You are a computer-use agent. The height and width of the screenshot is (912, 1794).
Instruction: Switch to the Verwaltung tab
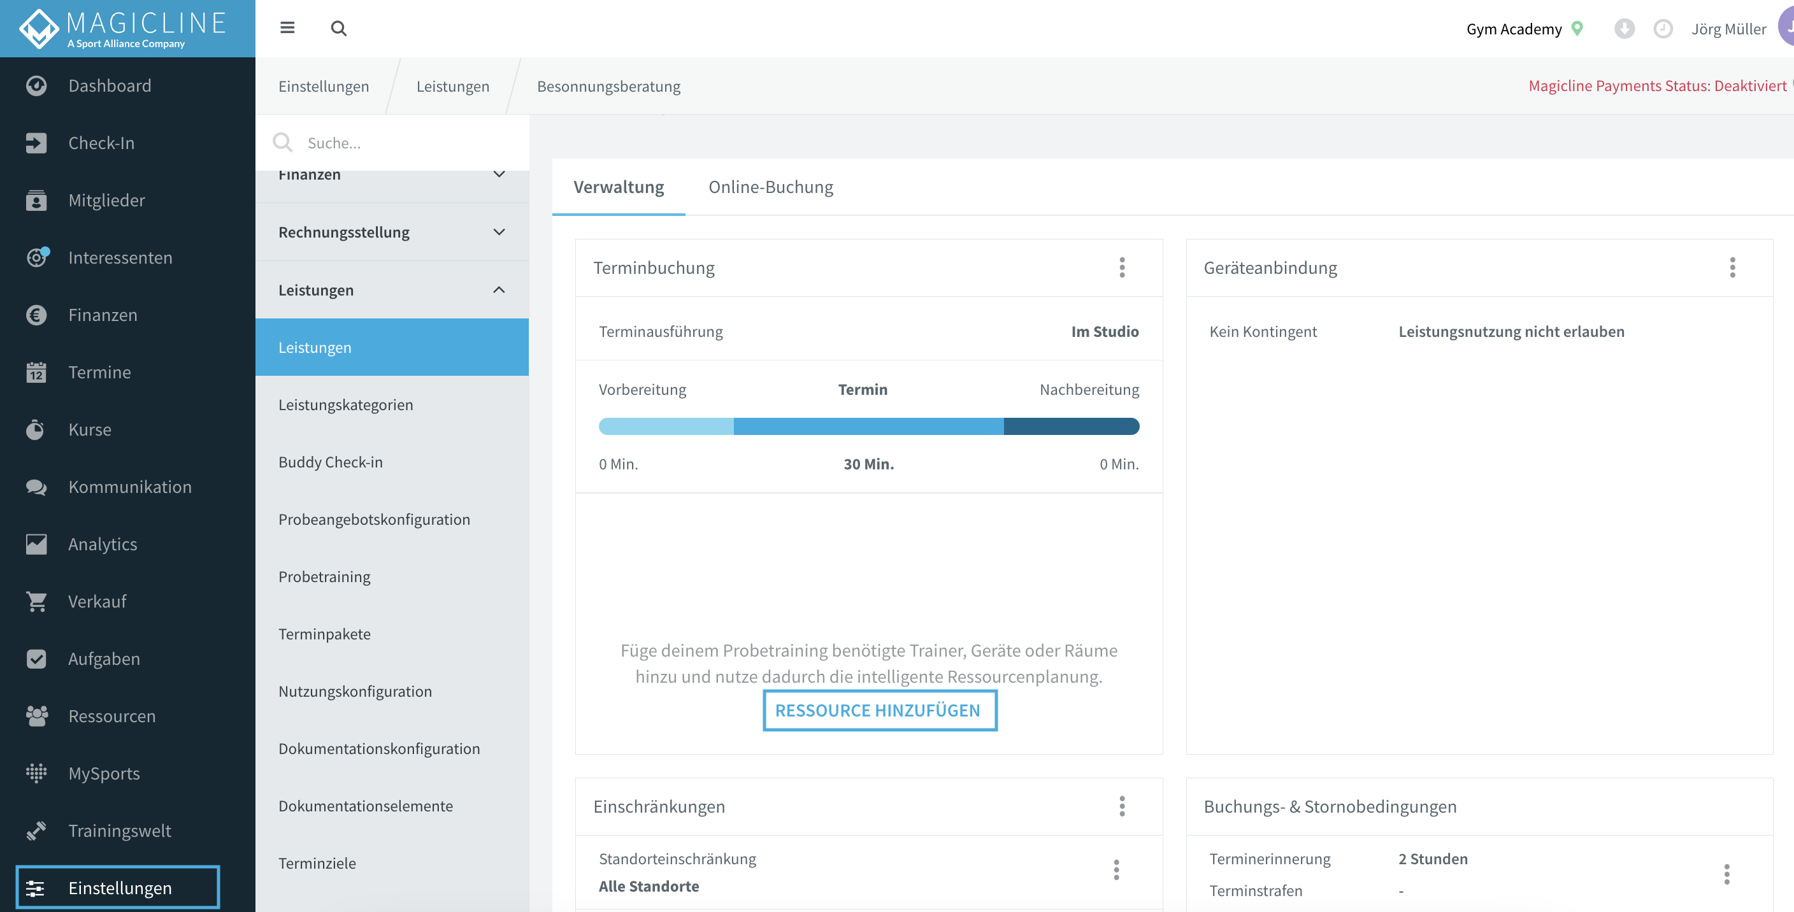(619, 187)
